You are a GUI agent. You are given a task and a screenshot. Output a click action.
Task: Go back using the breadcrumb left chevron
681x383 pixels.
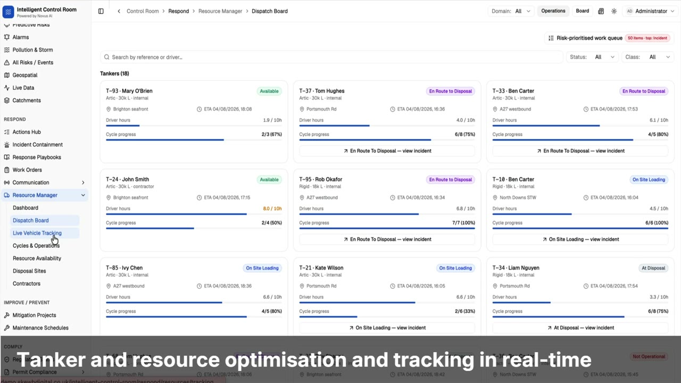coord(119,11)
